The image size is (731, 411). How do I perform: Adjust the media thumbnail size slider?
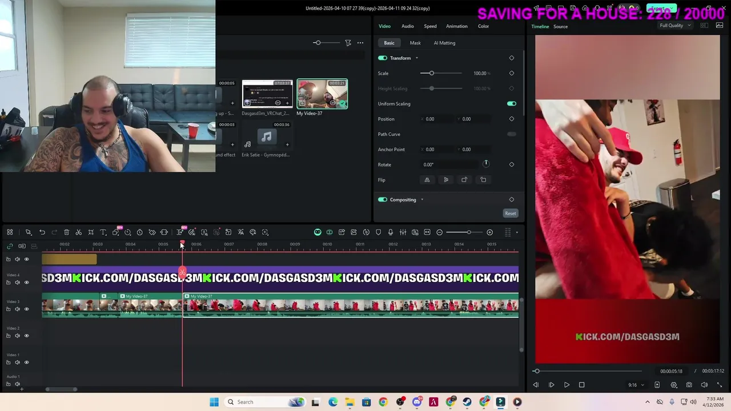pyautogui.click(x=317, y=43)
